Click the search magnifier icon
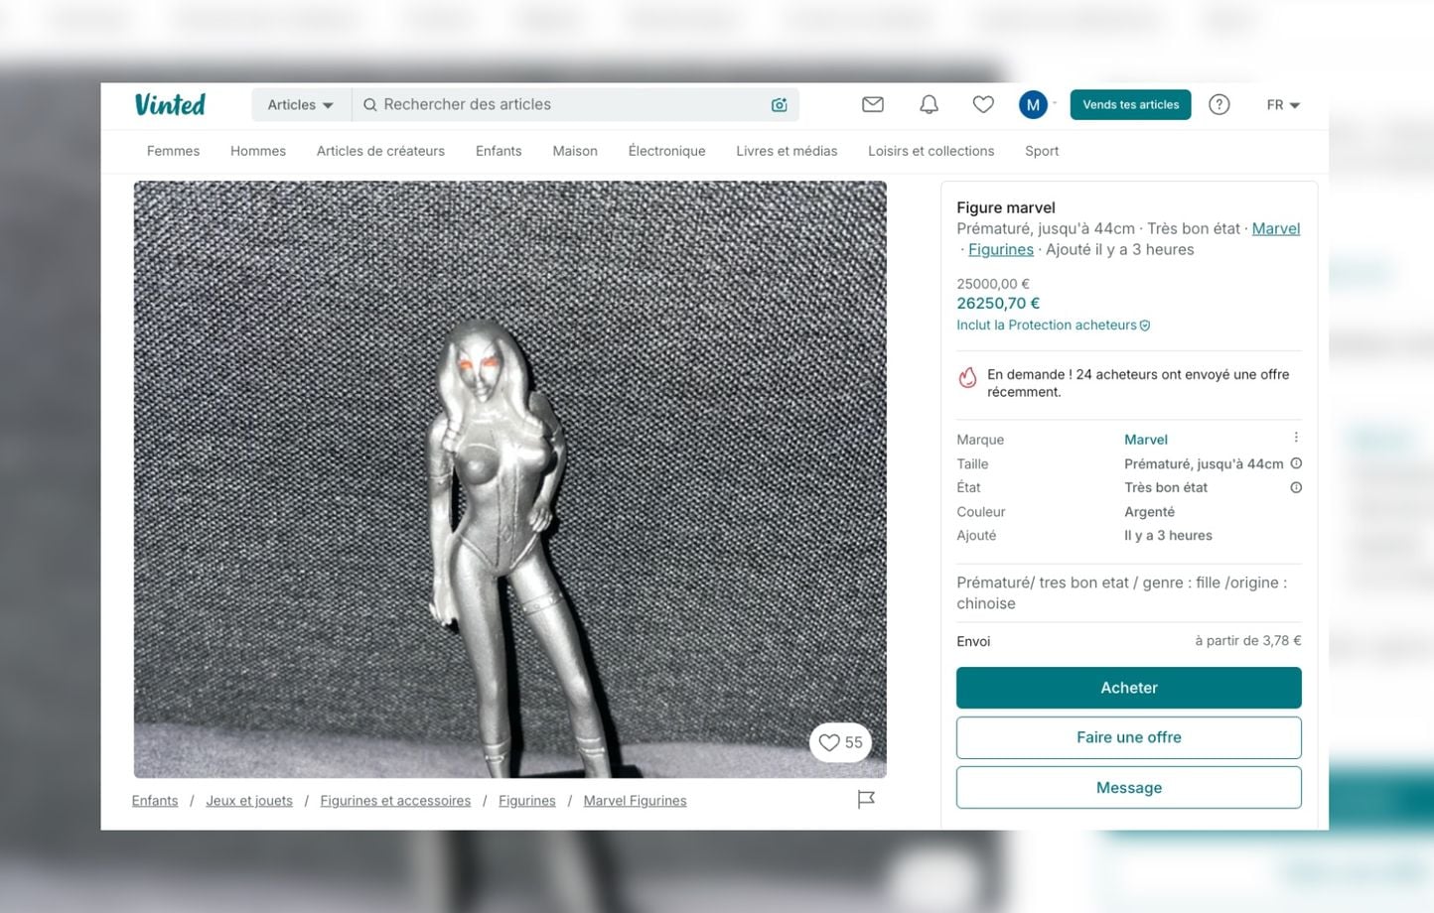This screenshot has width=1434, height=913. (369, 105)
